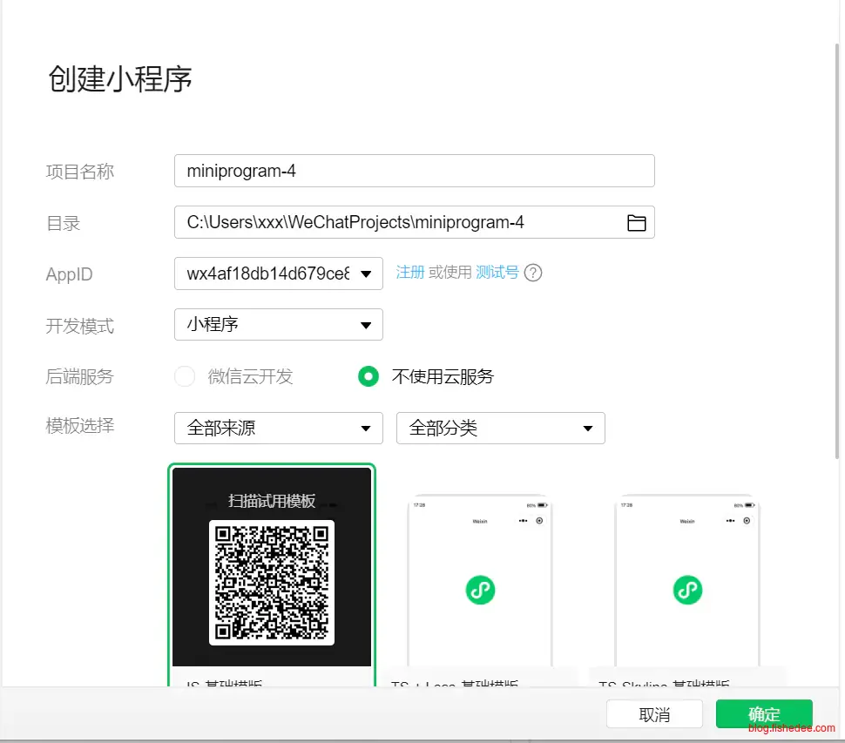This screenshot has height=743, width=845.
Task: Click the folder browse icon in directory field
Action: tap(637, 223)
